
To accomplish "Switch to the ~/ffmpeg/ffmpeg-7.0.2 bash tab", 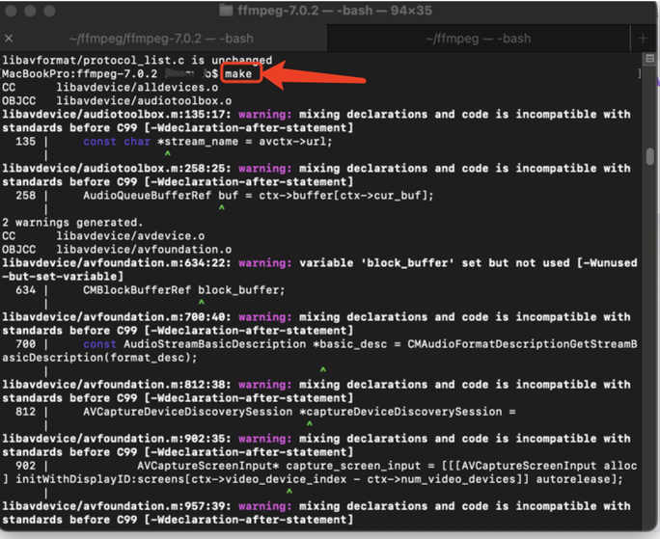I will click(x=162, y=39).
